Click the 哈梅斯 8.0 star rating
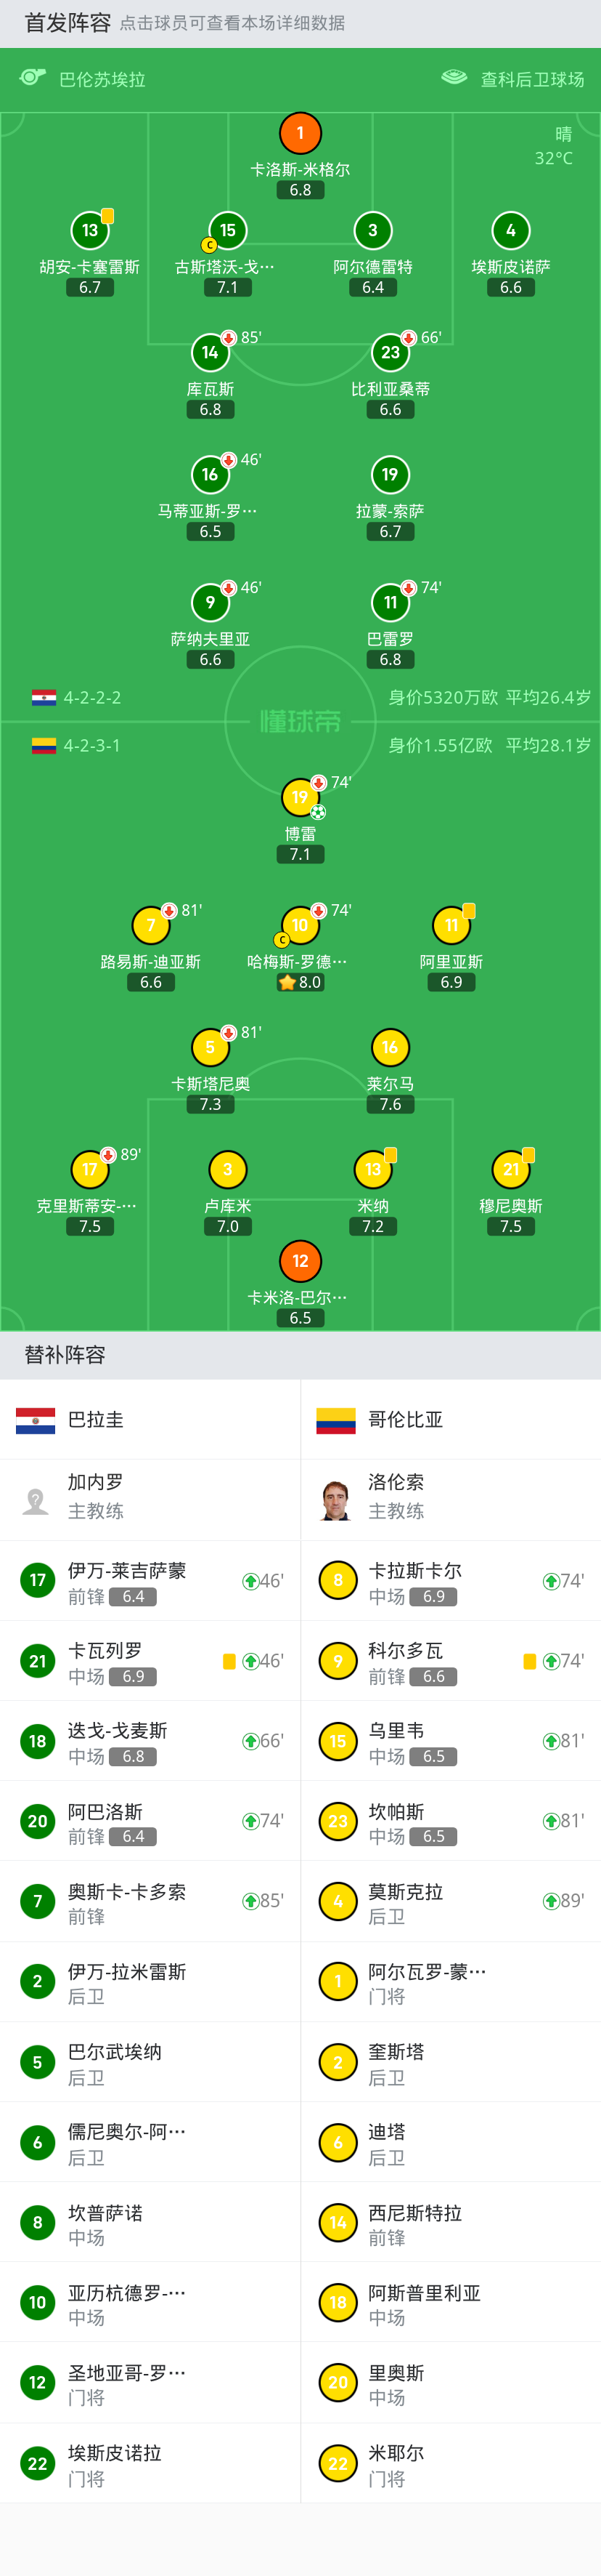This screenshot has width=601, height=2576. click(x=300, y=982)
